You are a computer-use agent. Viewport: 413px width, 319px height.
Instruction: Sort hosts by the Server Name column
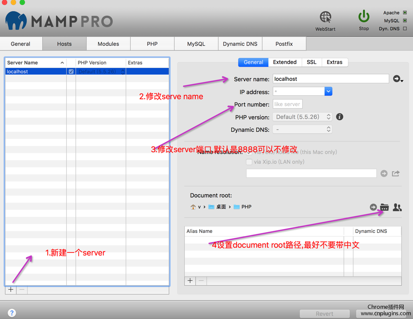pyautogui.click(x=36, y=63)
